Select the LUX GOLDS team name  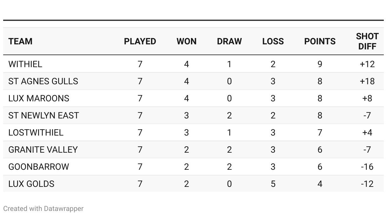pyautogui.click(x=31, y=184)
